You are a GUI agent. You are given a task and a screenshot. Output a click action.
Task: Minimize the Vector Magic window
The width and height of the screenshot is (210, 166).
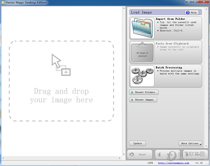tap(189, 2)
